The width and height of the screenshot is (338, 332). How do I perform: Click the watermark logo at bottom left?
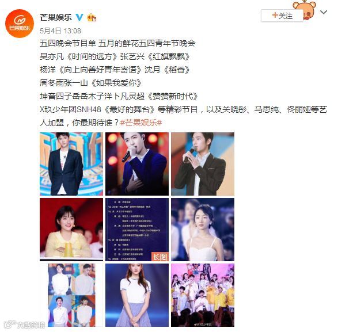click(24, 325)
